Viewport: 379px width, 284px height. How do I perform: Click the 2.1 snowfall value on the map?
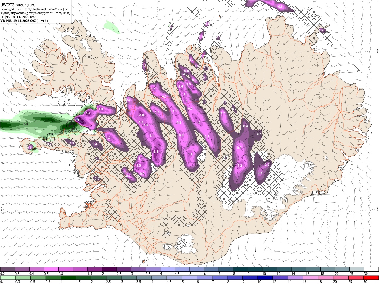pos(156,151)
